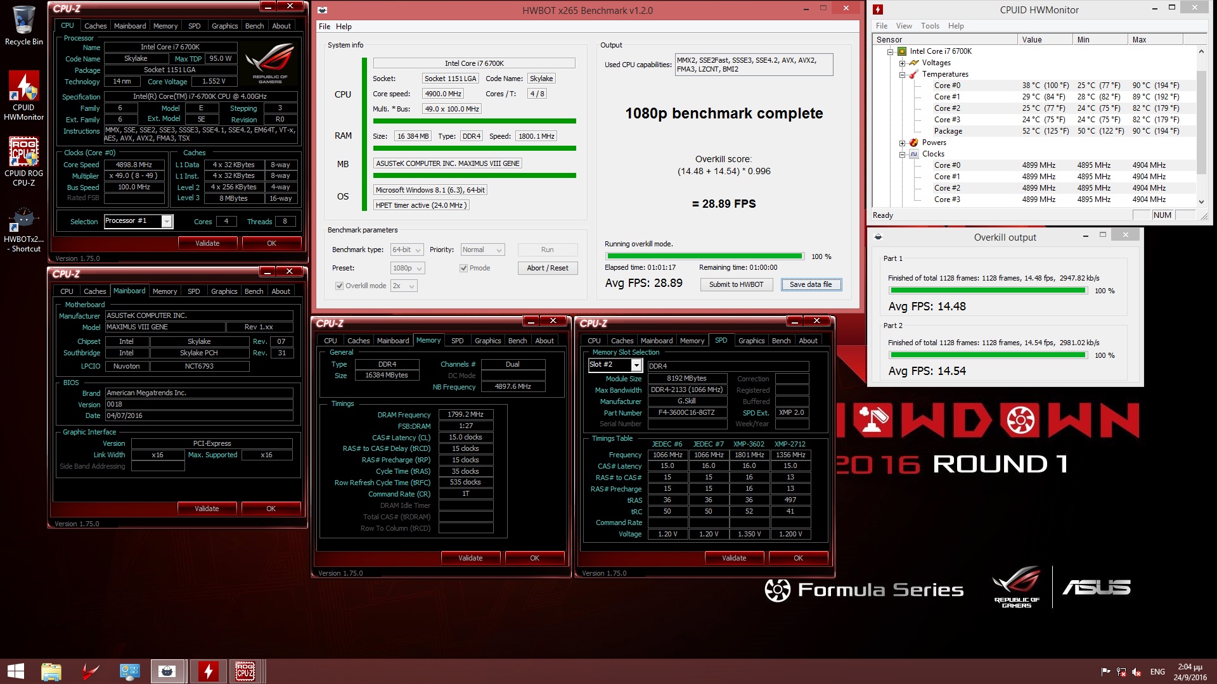
Task: Click the running overkill progress bar
Action: (704, 256)
